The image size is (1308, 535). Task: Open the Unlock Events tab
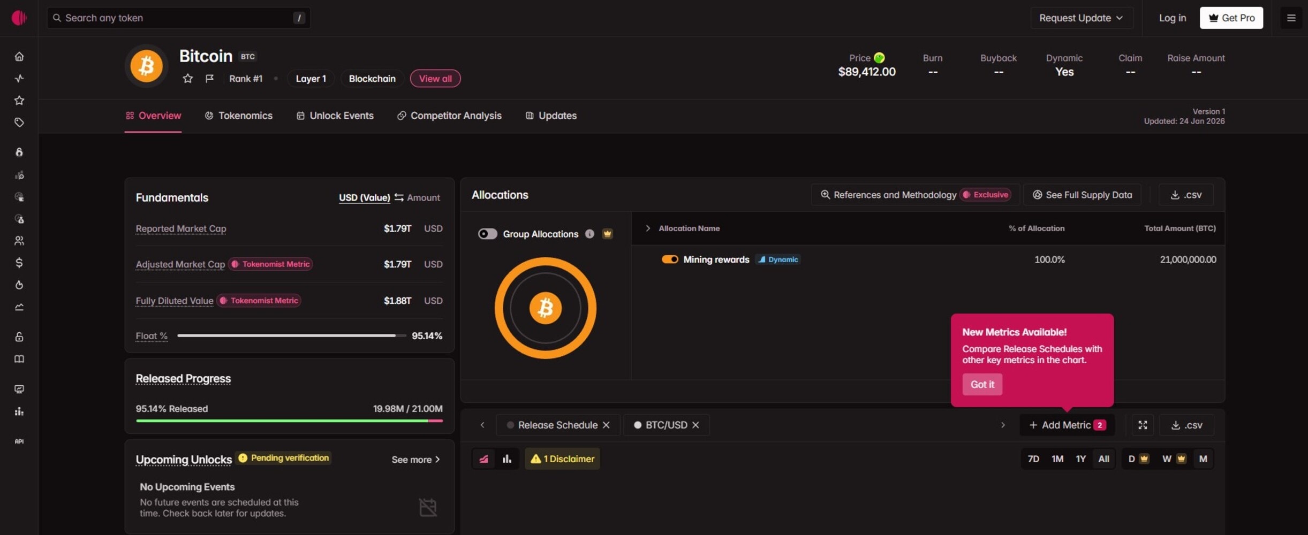point(335,116)
